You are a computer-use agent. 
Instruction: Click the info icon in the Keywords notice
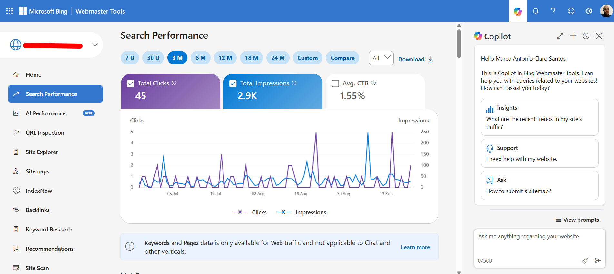(130, 247)
